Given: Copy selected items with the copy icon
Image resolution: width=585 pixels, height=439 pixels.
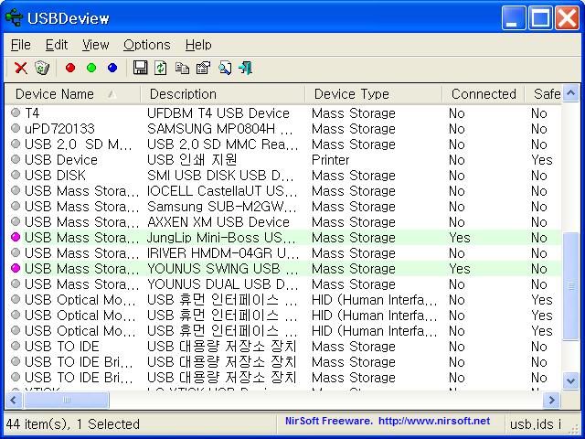Looking at the screenshot, I should coord(182,68).
